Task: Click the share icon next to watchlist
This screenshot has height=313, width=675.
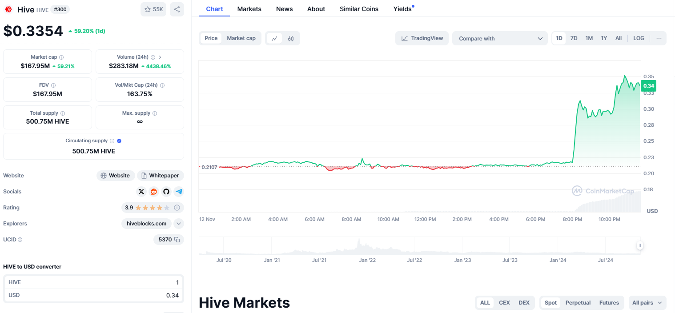Action: point(177,9)
